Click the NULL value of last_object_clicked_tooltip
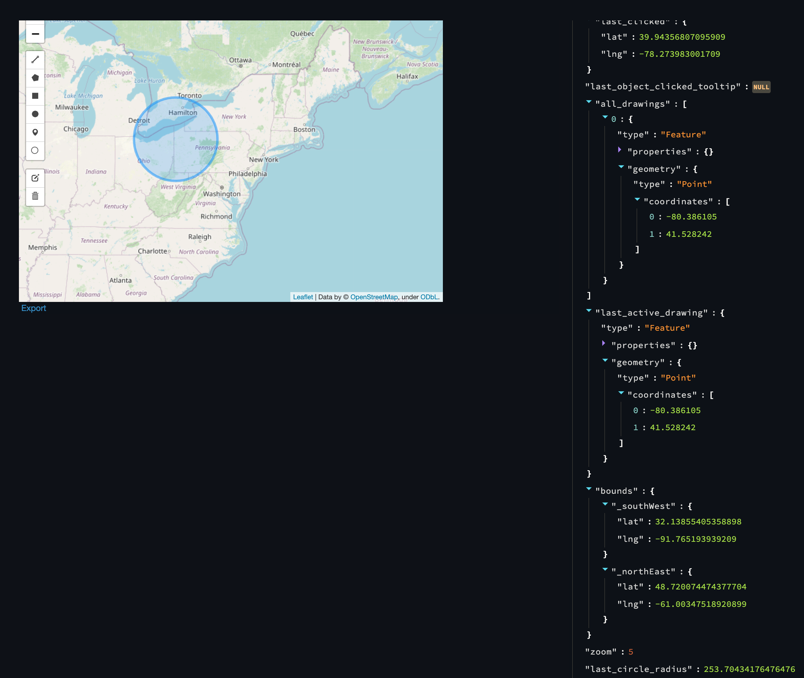 (761, 87)
